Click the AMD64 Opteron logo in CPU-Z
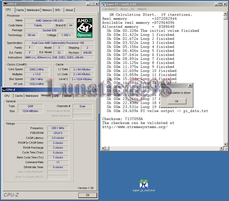This screenshot has height=201, width=229. click(x=84, y=28)
